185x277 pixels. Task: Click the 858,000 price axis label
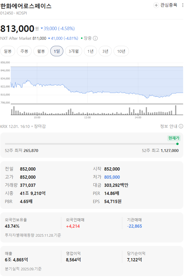click(x=5, y=63)
